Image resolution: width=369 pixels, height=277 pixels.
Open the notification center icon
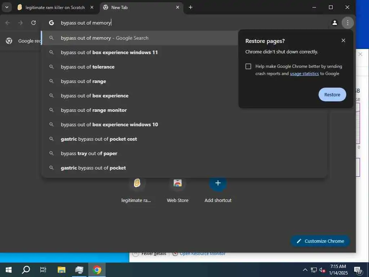tap(358, 270)
